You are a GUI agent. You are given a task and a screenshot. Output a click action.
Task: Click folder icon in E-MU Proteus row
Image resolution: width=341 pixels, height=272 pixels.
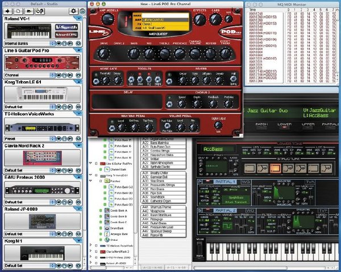tap(70, 202)
